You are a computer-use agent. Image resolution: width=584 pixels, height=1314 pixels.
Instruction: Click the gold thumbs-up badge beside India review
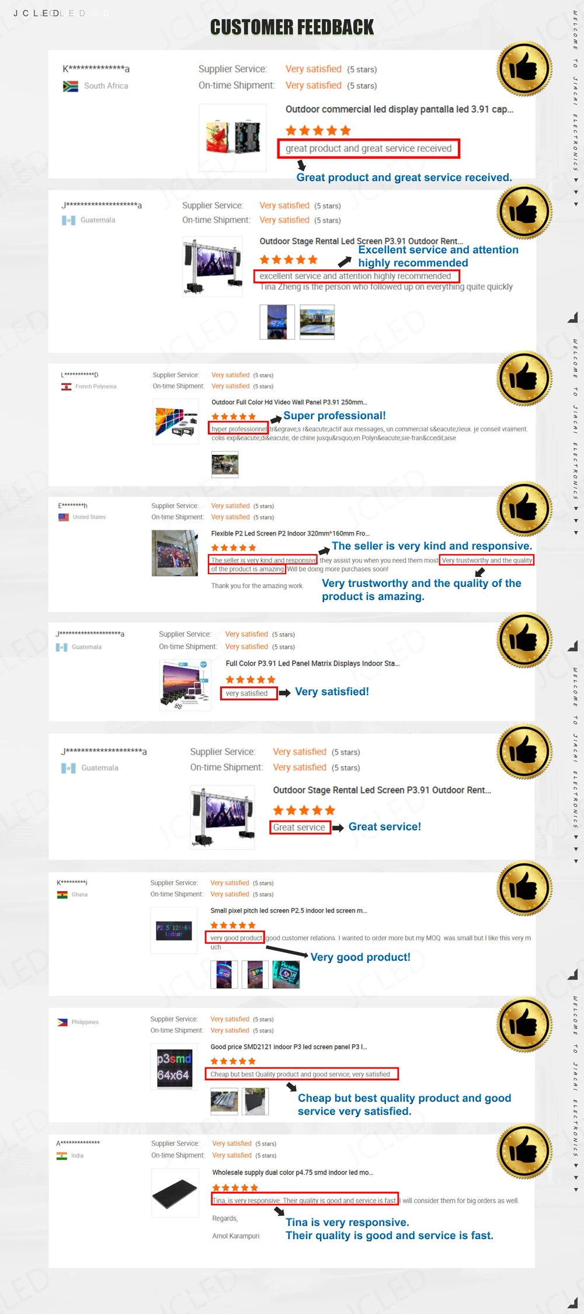pos(524,1150)
